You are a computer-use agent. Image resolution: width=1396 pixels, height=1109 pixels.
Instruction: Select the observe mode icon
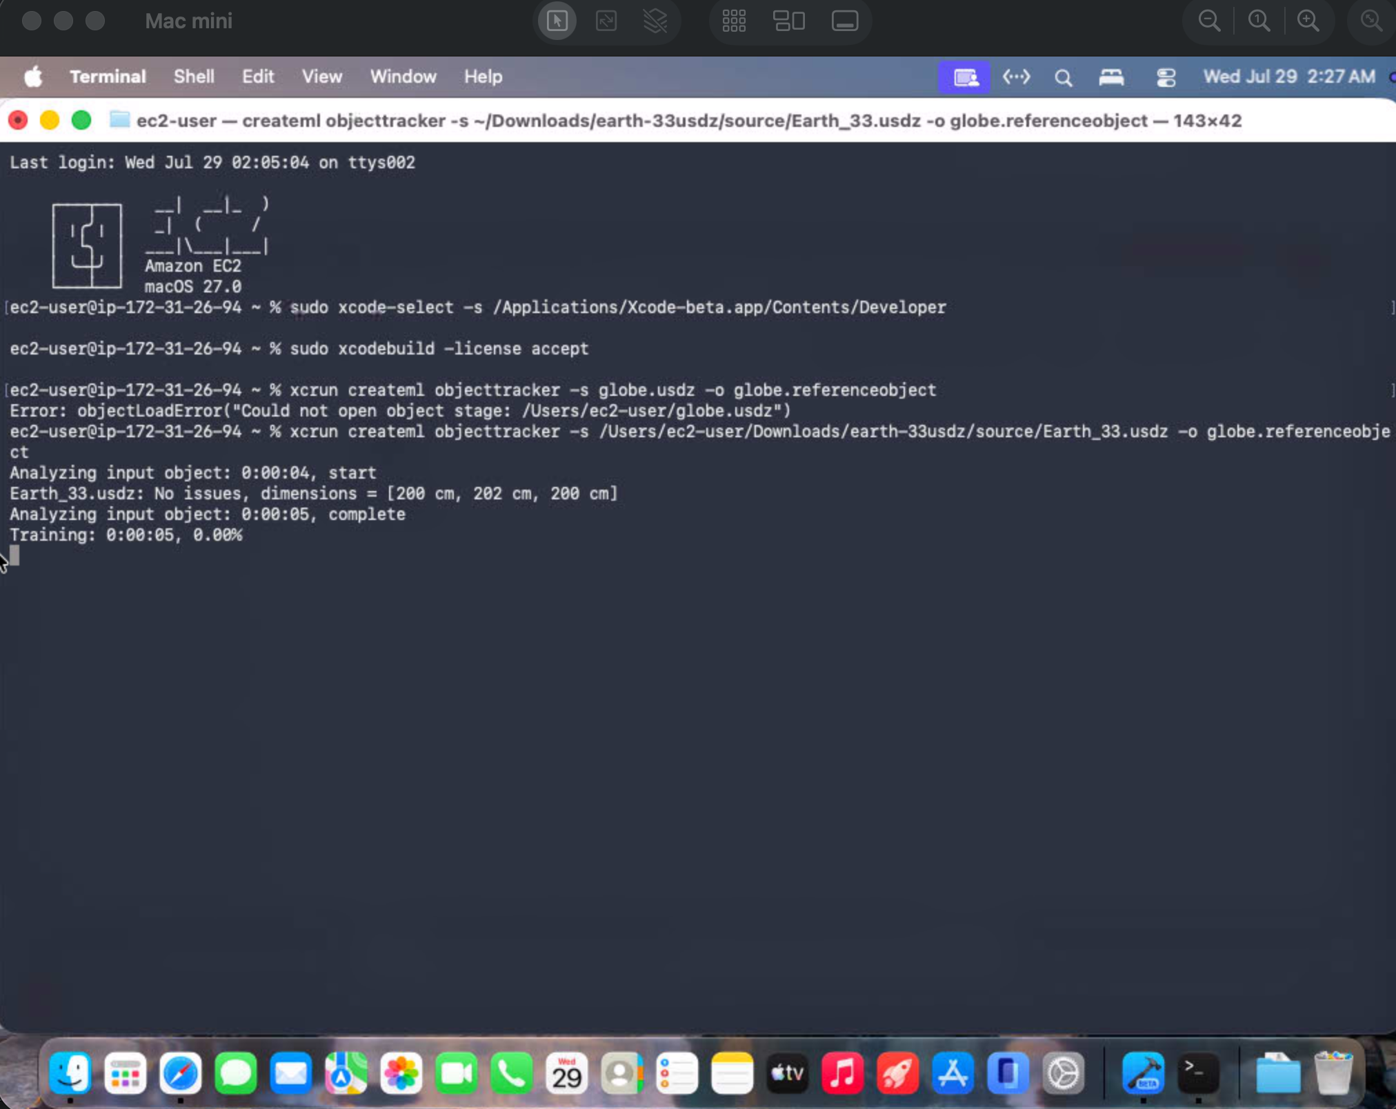pyautogui.click(x=606, y=21)
